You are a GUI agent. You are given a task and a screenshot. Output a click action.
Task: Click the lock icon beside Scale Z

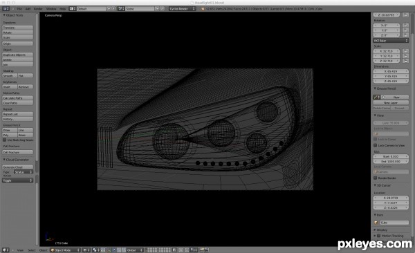405,61
